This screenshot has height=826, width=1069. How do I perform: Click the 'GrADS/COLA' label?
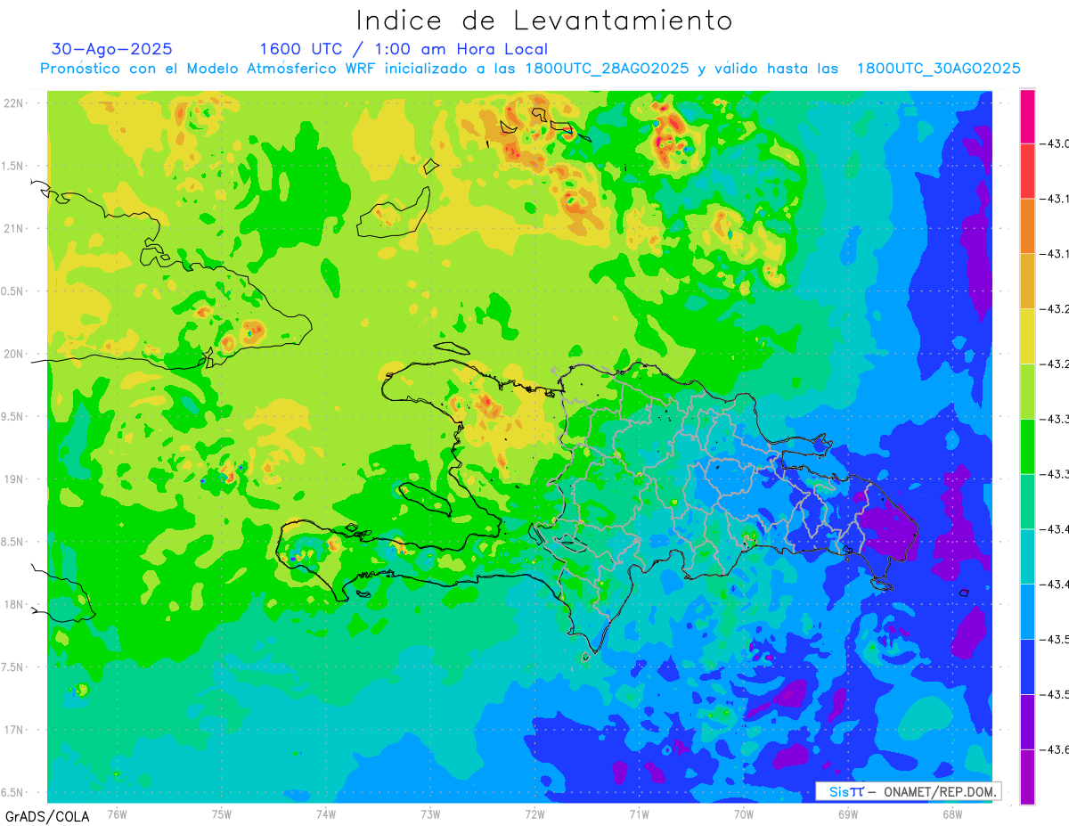pyautogui.click(x=46, y=816)
